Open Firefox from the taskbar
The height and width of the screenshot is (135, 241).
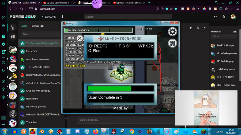point(96,132)
